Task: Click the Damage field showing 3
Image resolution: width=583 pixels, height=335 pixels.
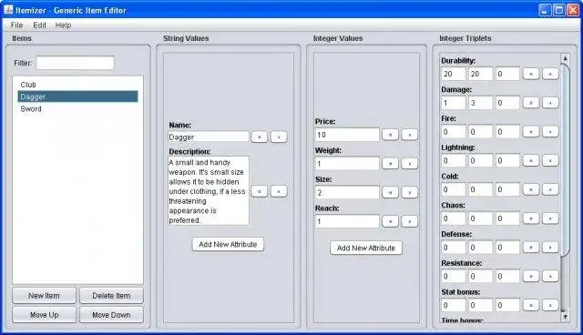Action: (480, 103)
